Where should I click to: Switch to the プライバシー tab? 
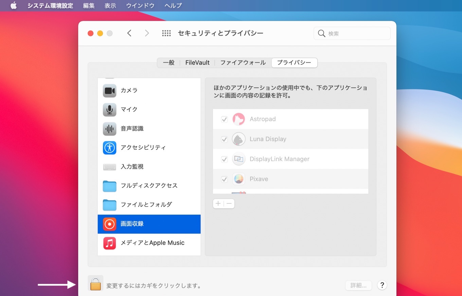(294, 63)
